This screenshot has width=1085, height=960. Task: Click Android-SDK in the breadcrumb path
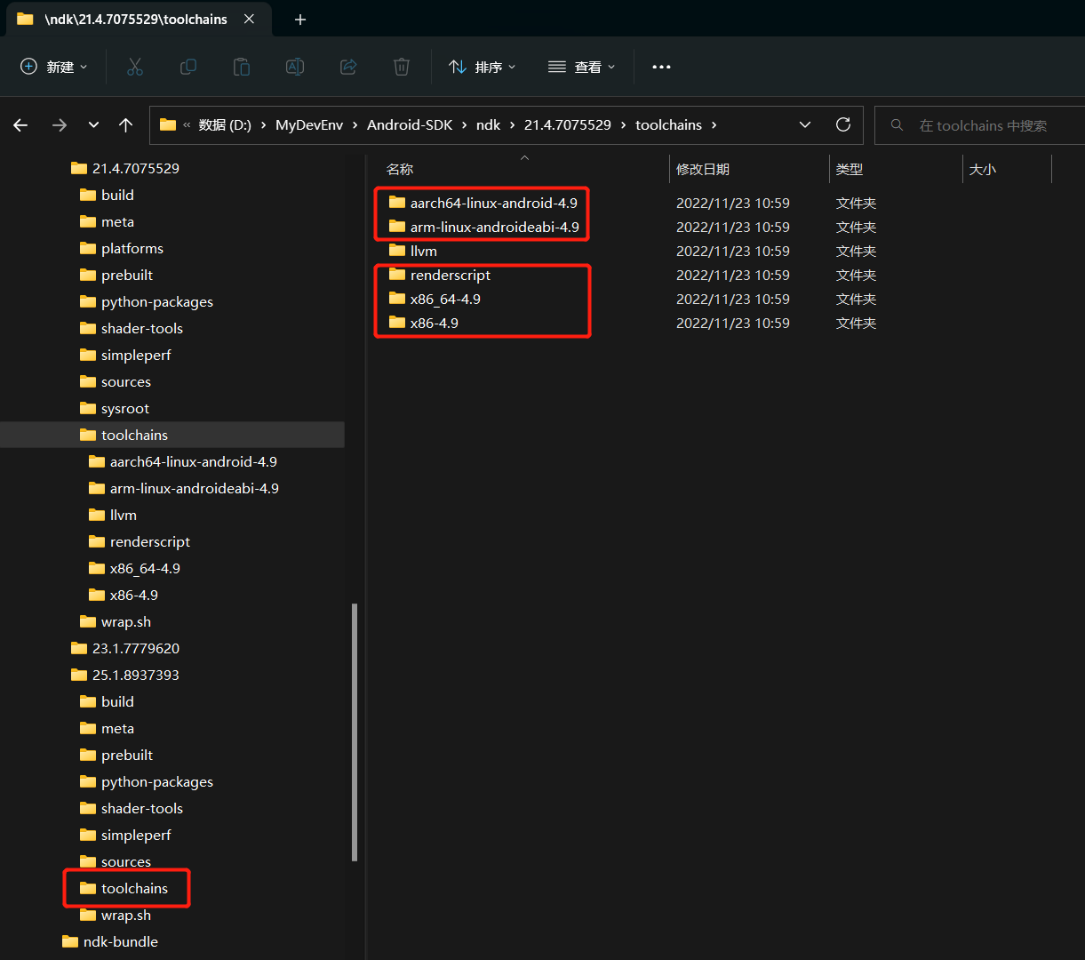click(410, 124)
